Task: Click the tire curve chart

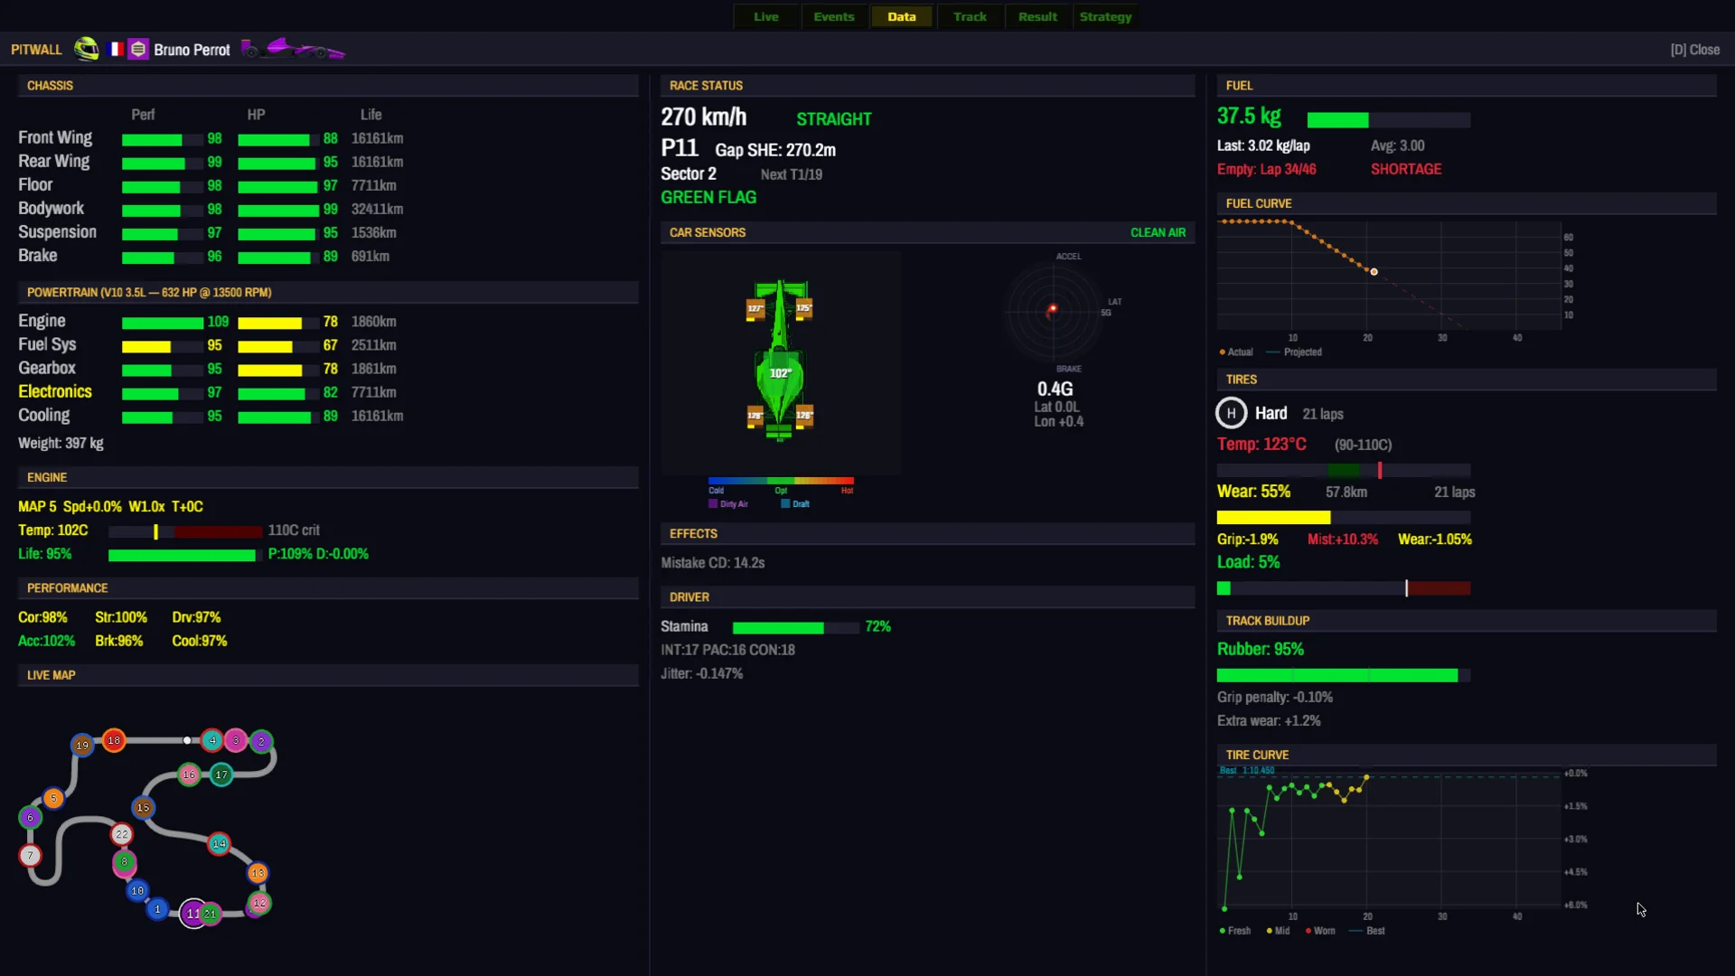Action: (x=1389, y=838)
